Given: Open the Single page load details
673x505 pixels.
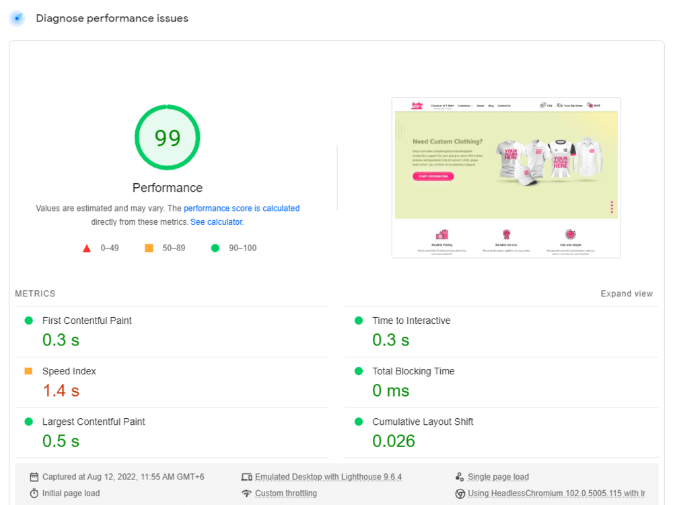Looking at the screenshot, I should click(498, 477).
